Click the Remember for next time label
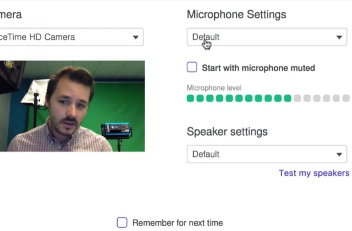Image resolution: width=352 pixels, height=231 pixels. 178,223
